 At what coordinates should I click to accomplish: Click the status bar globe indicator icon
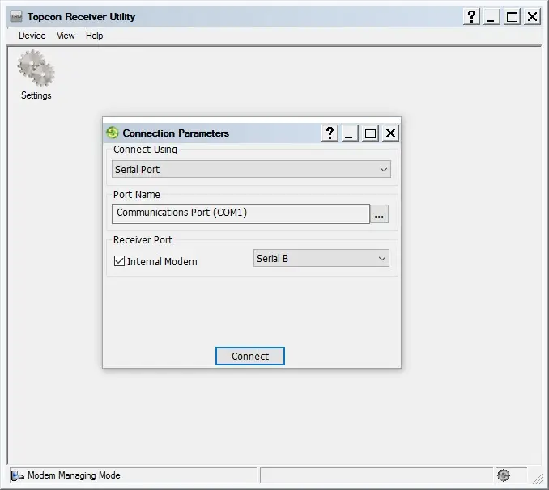pos(504,475)
